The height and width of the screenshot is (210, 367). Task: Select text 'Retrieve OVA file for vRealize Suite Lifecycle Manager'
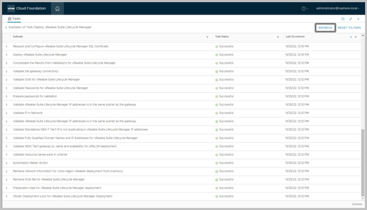(49, 179)
